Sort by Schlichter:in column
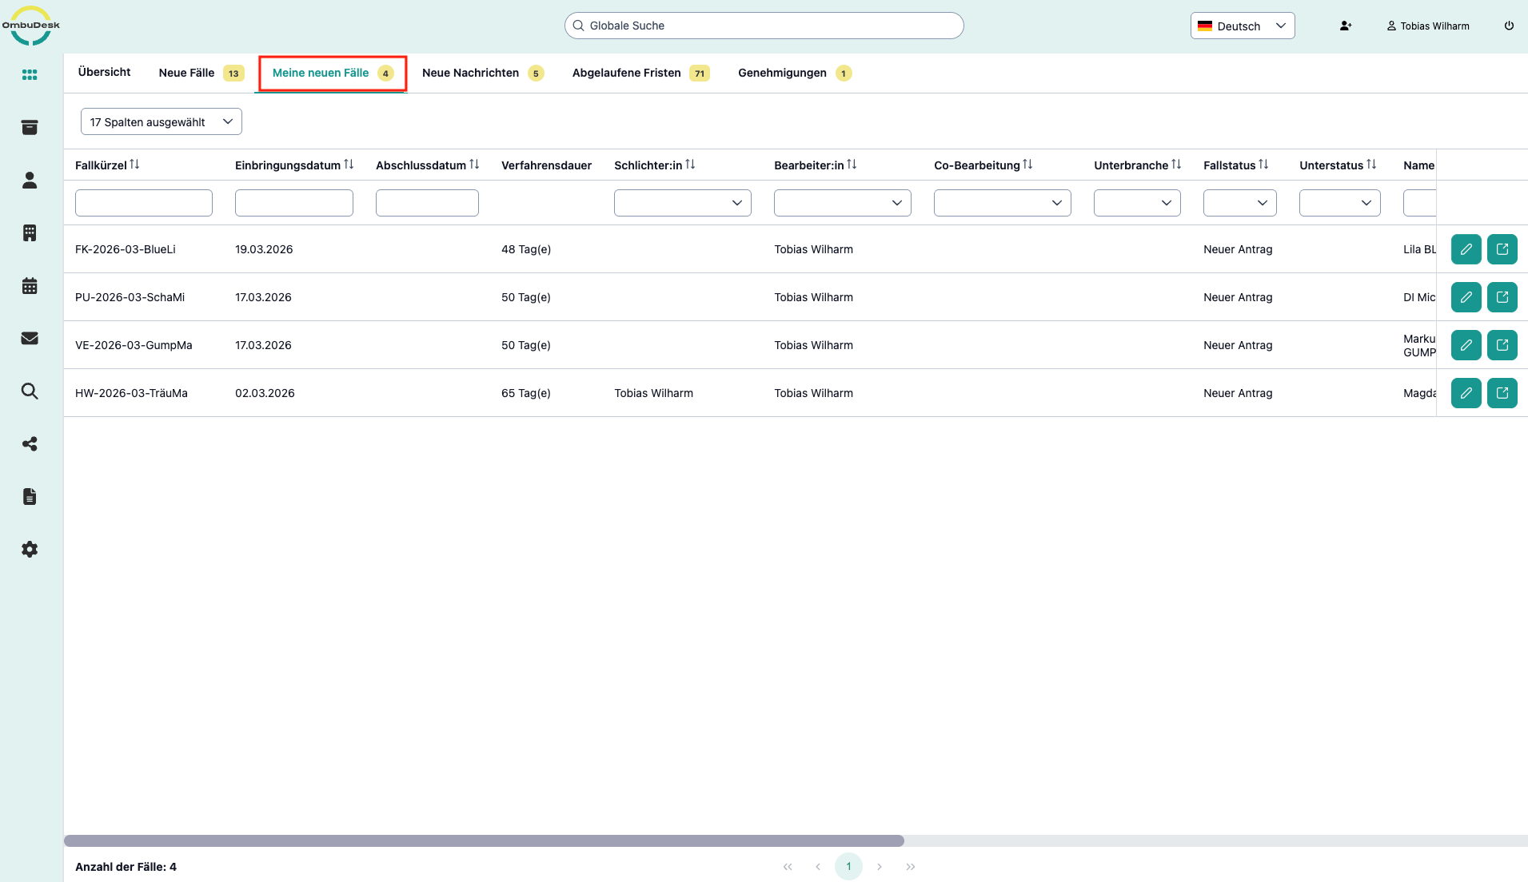The width and height of the screenshot is (1528, 882). 690,165
